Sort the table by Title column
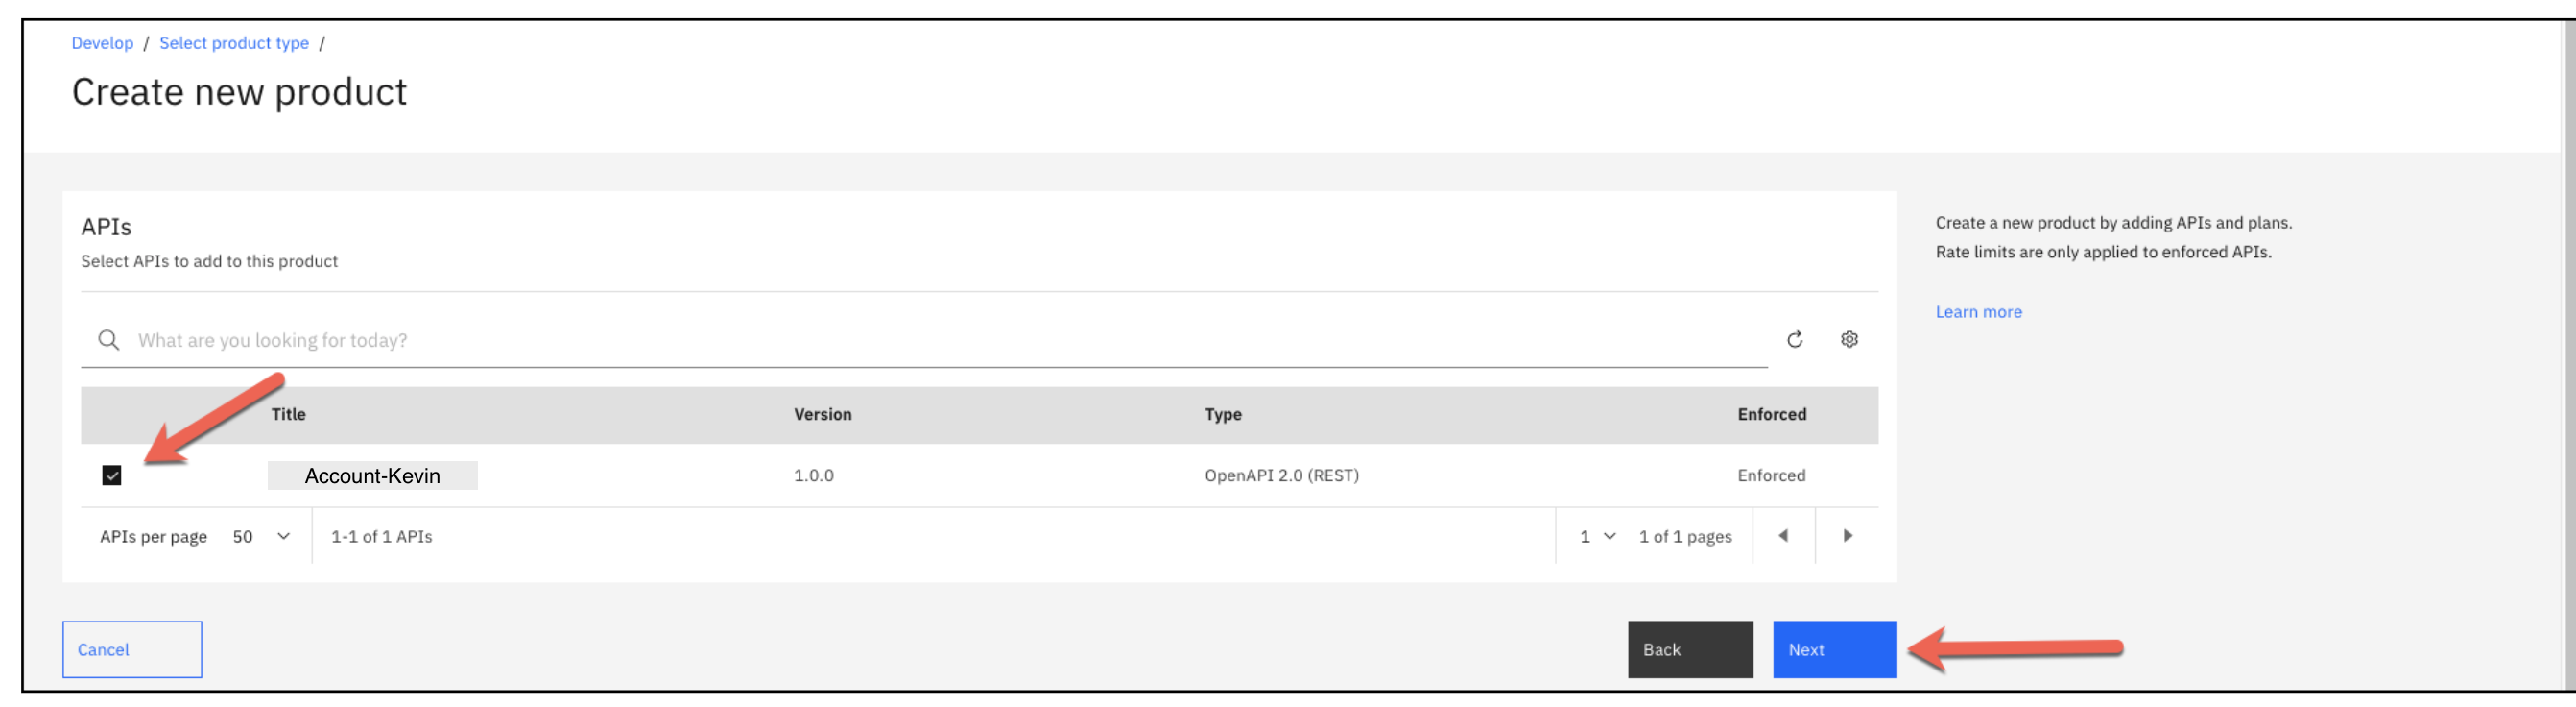The height and width of the screenshot is (707, 2576). point(287,414)
